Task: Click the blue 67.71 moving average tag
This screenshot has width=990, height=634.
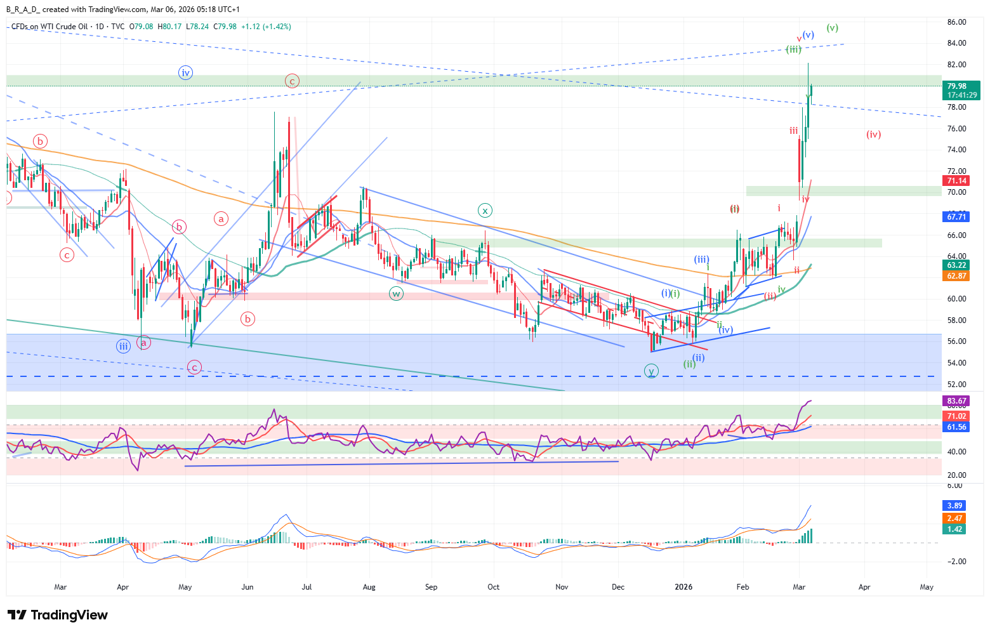Action: pos(956,217)
